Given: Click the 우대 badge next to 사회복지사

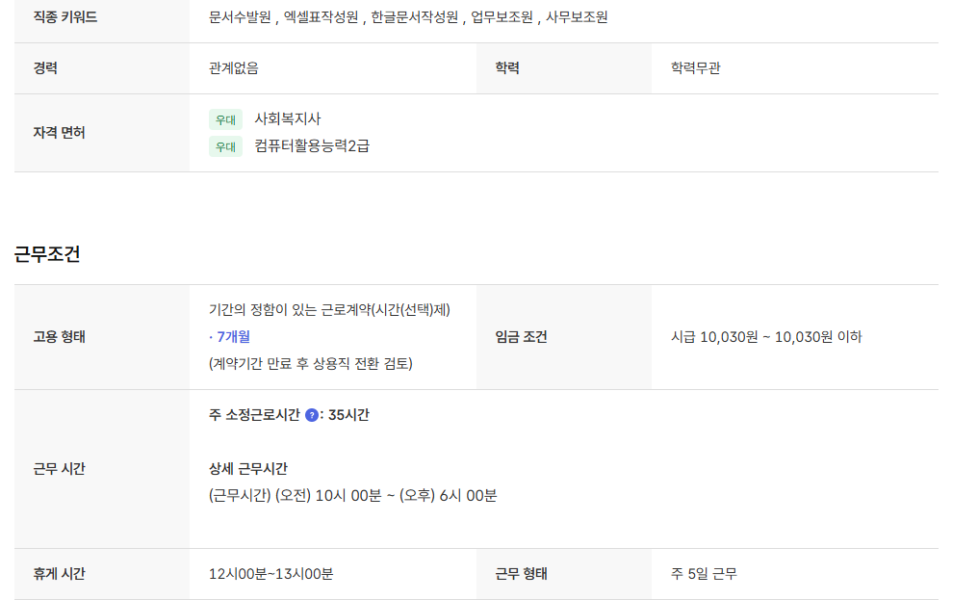Looking at the screenshot, I should click(x=225, y=119).
